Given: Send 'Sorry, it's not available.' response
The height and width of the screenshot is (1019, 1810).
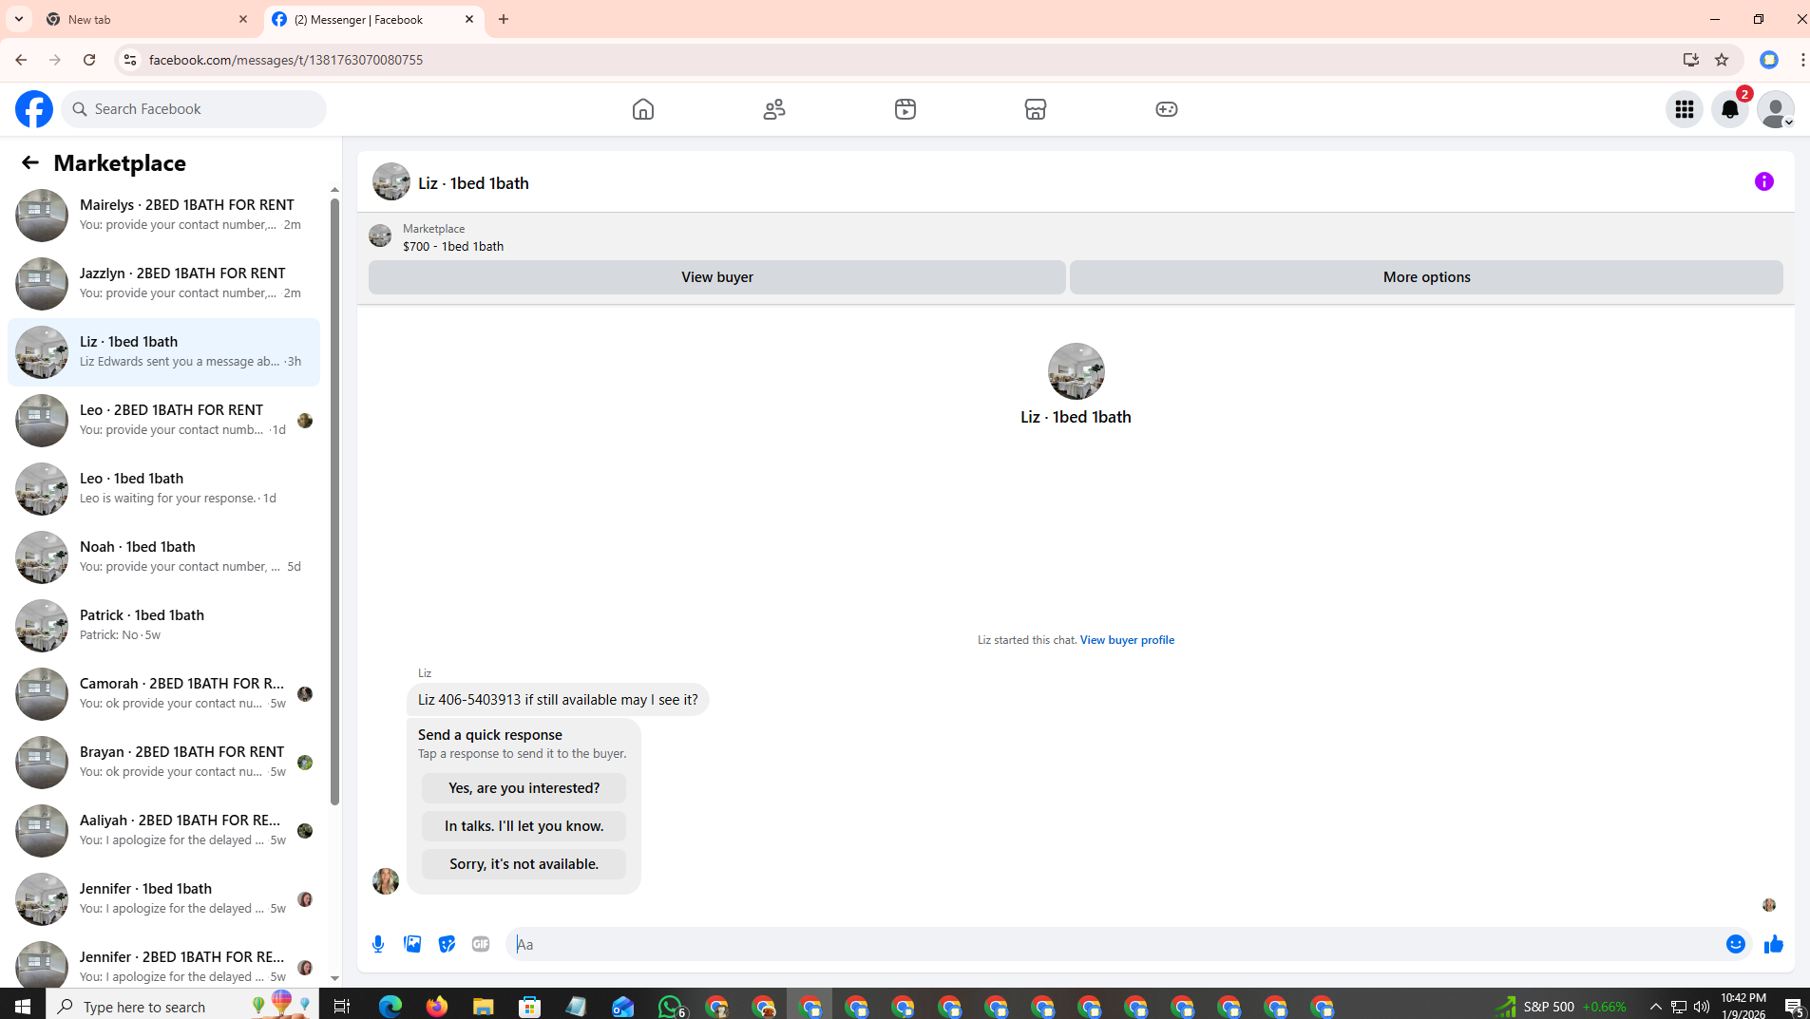Looking at the screenshot, I should coord(524,864).
